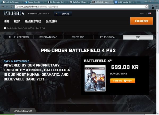The image size is (159, 115).
Task: Click the URL address bar field
Action: 81,7
